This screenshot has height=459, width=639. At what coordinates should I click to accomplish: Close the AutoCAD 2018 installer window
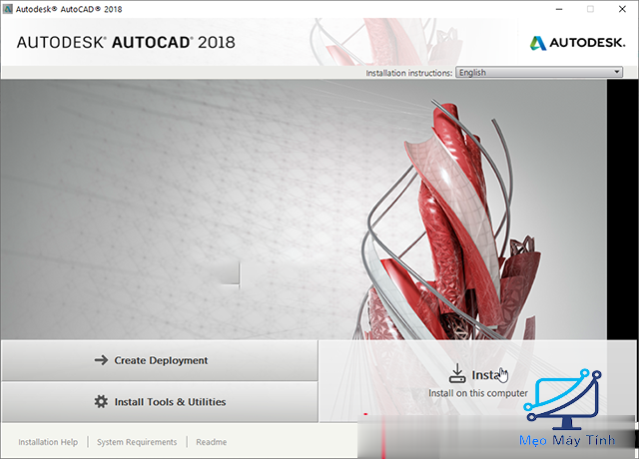pyautogui.click(x=622, y=9)
